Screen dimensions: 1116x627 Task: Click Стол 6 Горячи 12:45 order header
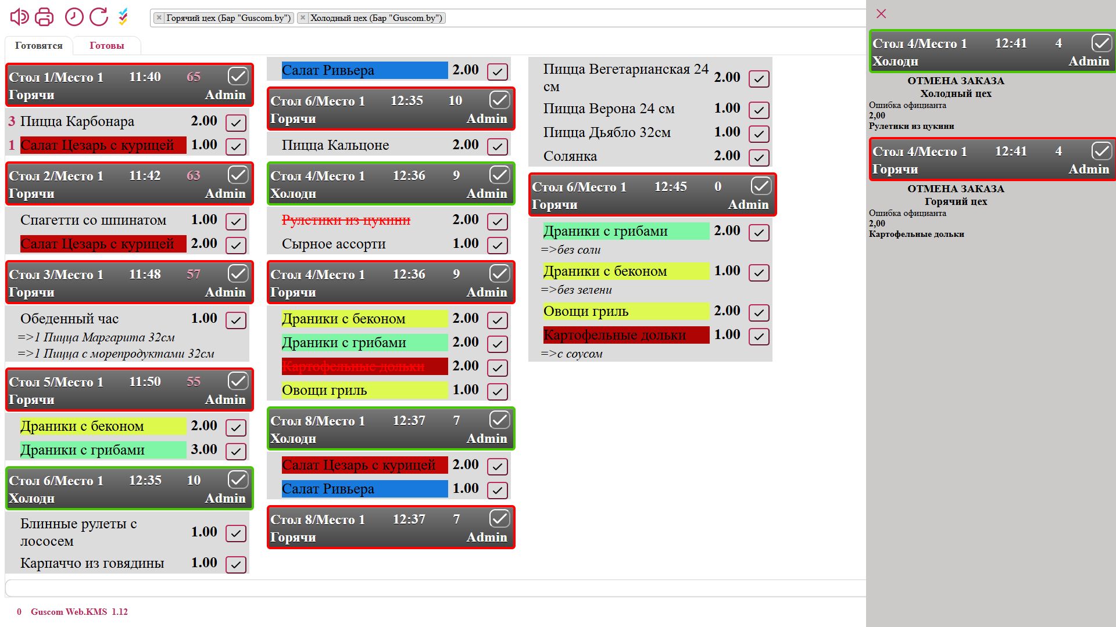[x=639, y=195]
